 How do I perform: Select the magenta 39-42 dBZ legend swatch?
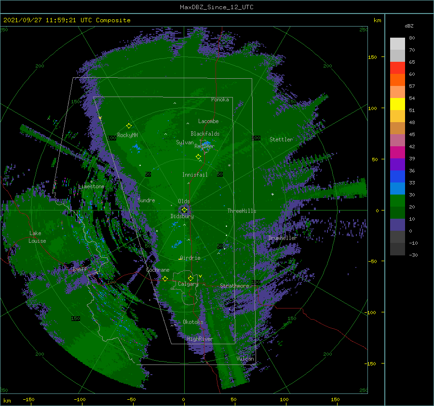click(397, 152)
